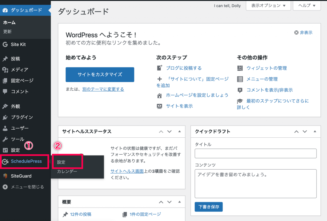The image size is (327, 221).
Task: Open the 1件の固定ページ link
Action: 145,214
